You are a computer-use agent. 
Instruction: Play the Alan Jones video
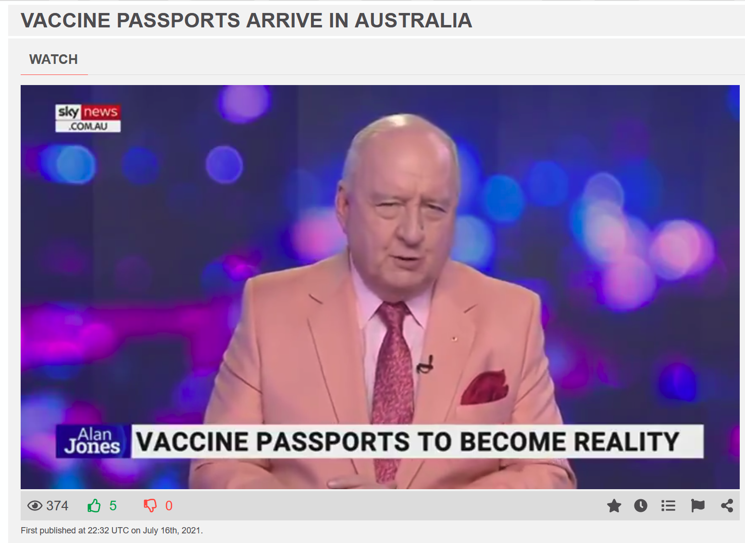point(380,287)
